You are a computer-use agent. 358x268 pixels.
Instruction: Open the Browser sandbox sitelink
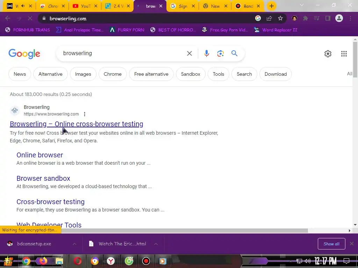[43, 178]
